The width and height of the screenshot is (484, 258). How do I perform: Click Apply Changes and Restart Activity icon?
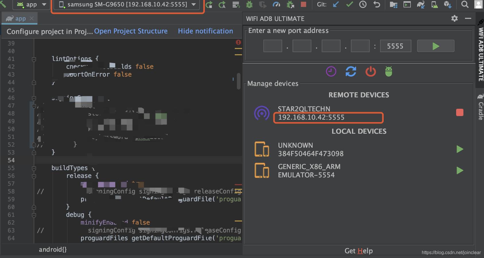coord(209,5)
